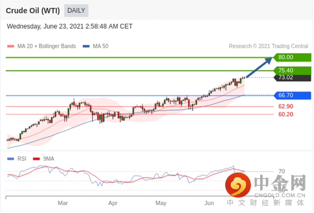Click the May axis label
This screenshot has height=213, width=314.
click(x=161, y=203)
